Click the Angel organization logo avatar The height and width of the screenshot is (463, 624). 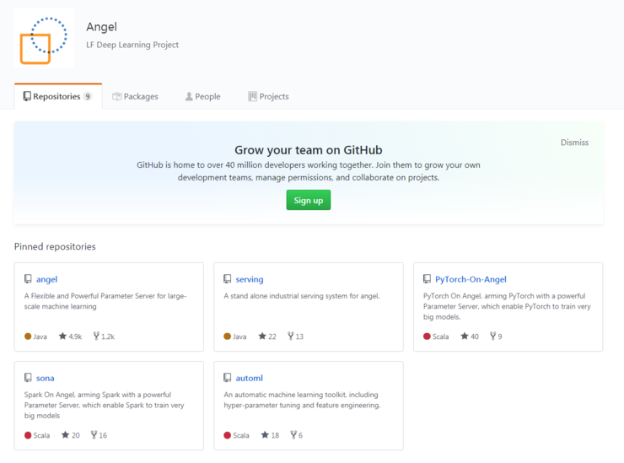(x=44, y=37)
